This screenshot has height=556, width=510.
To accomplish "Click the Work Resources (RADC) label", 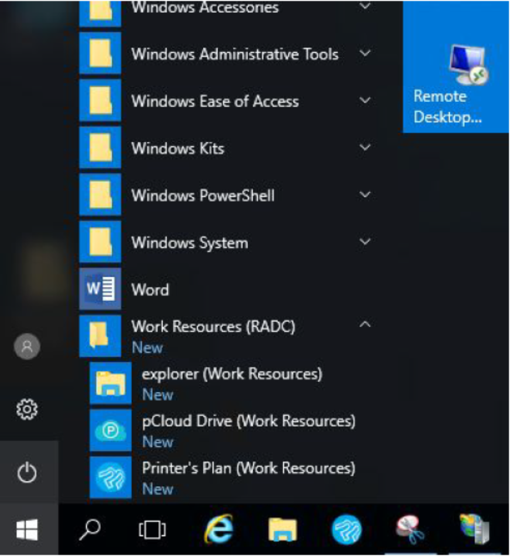I will [213, 327].
